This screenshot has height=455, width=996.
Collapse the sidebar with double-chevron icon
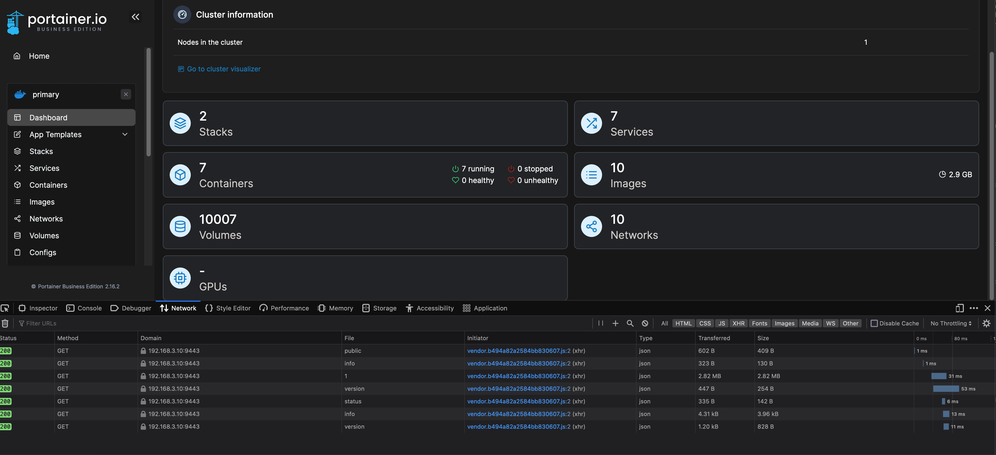tap(135, 17)
